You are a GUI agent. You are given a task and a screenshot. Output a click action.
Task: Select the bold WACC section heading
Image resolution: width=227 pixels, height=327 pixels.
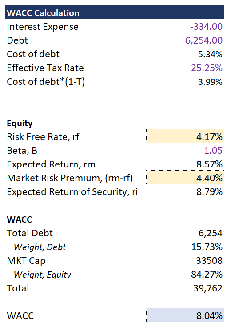coord(20,219)
